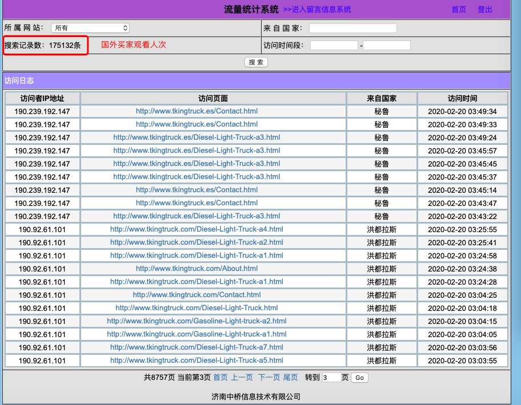Click 洪都拉斯 in the 03:04:15 row
521x405 pixels.
[x=382, y=321]
